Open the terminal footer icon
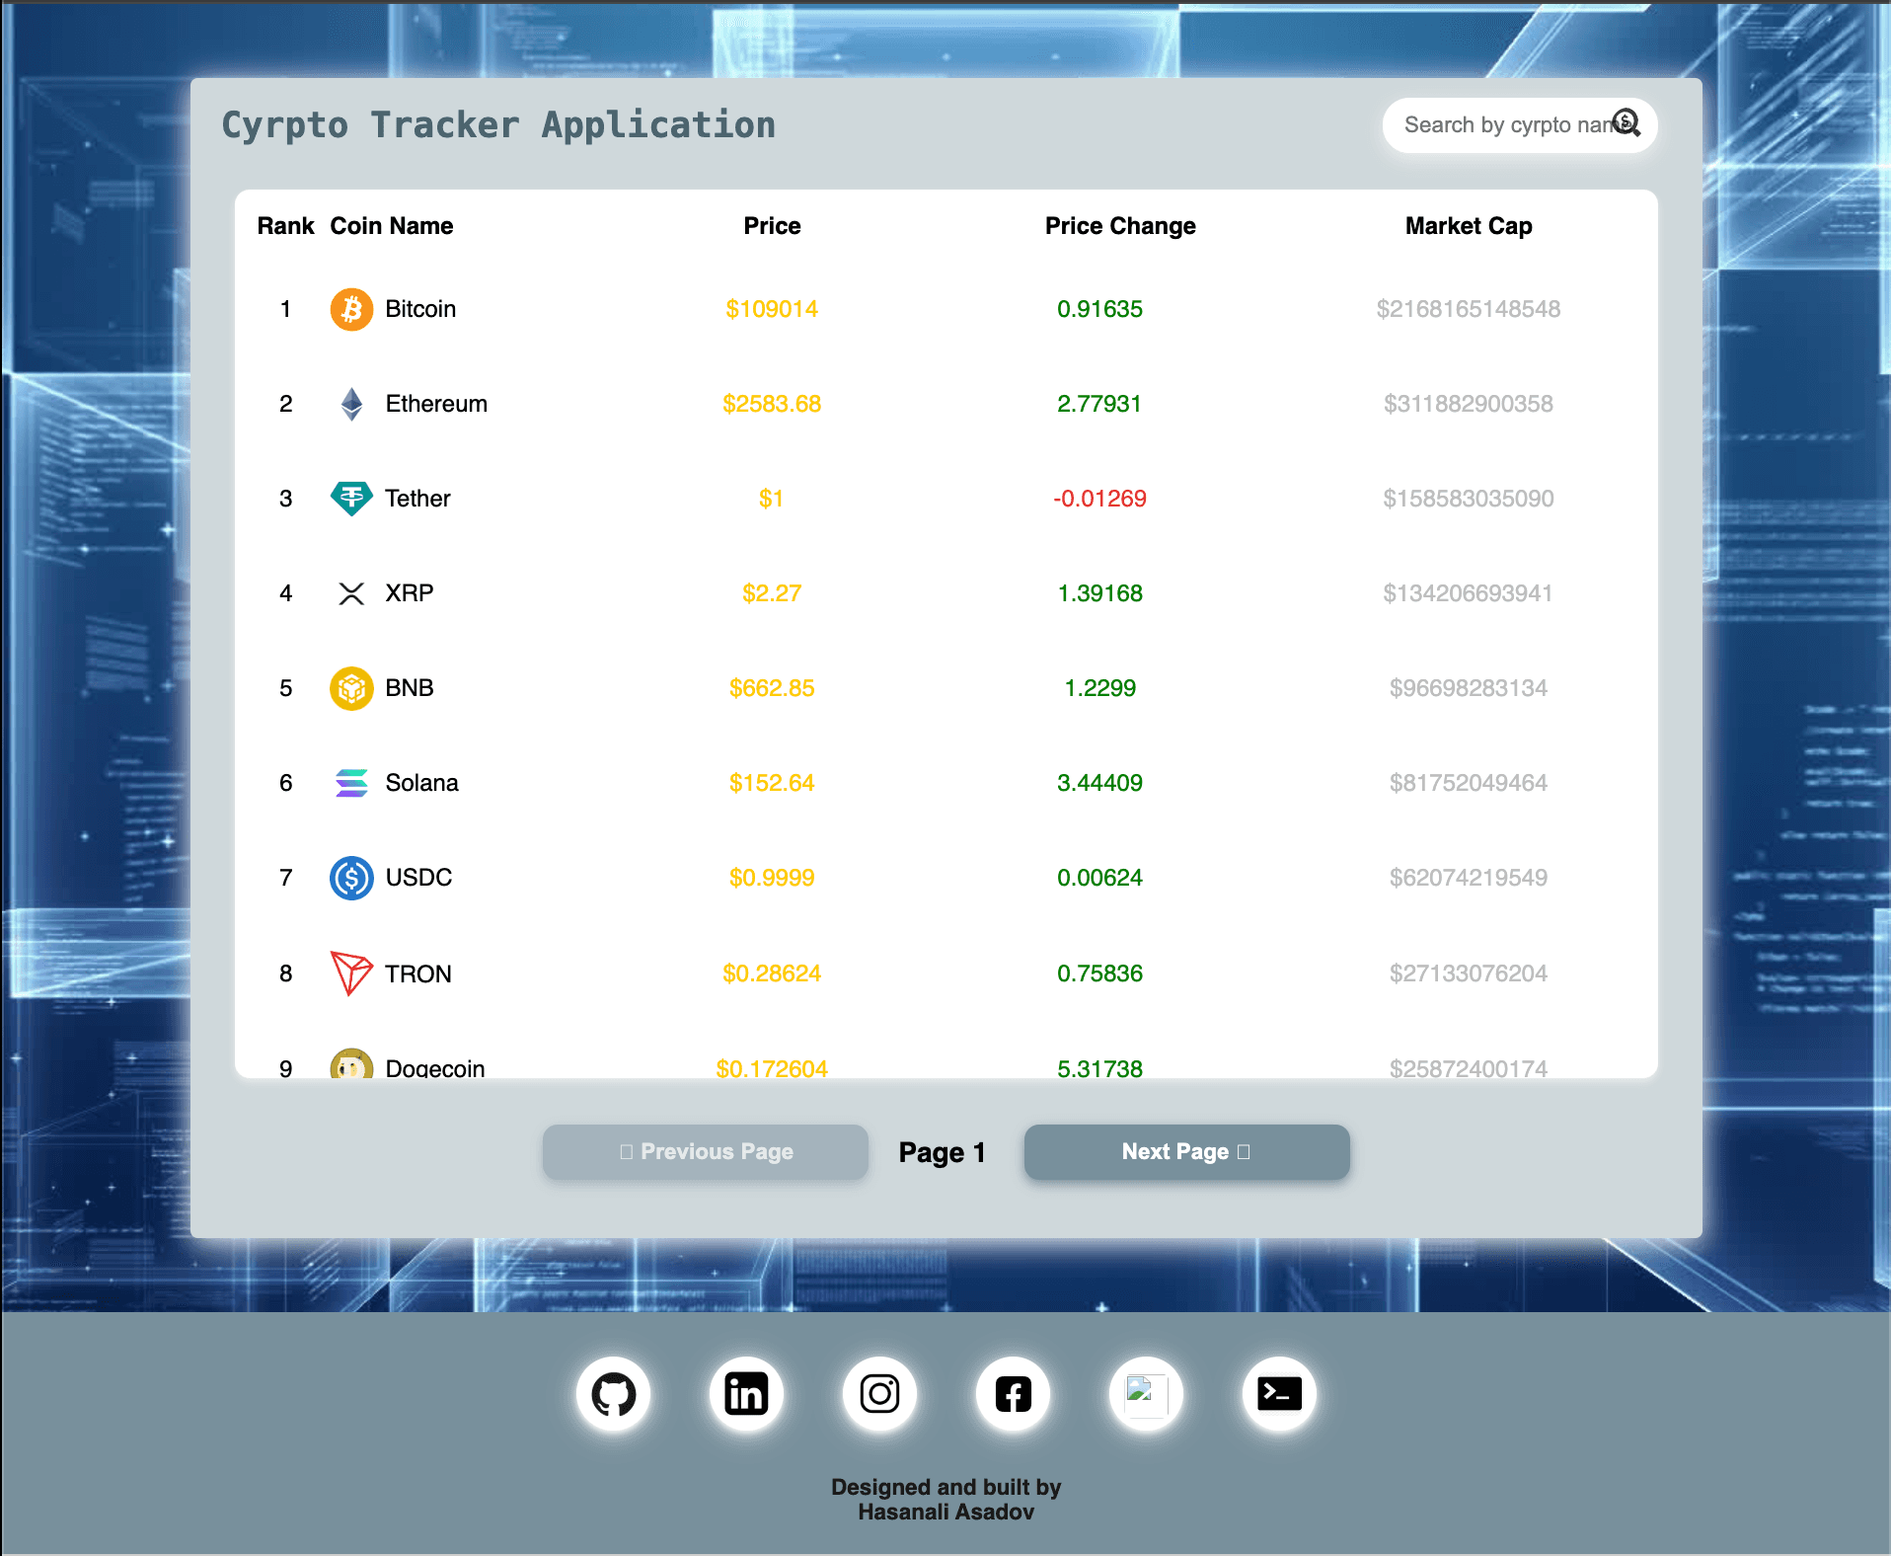The height and width of the screenshot is (1556, 1891). 1279,1394
